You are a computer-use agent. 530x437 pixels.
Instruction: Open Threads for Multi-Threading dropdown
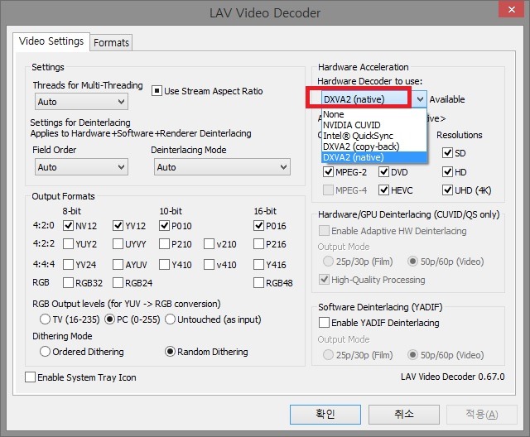coord(81,102)
